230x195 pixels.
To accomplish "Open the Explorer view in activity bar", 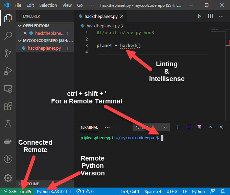I will [x=8, y=18].
